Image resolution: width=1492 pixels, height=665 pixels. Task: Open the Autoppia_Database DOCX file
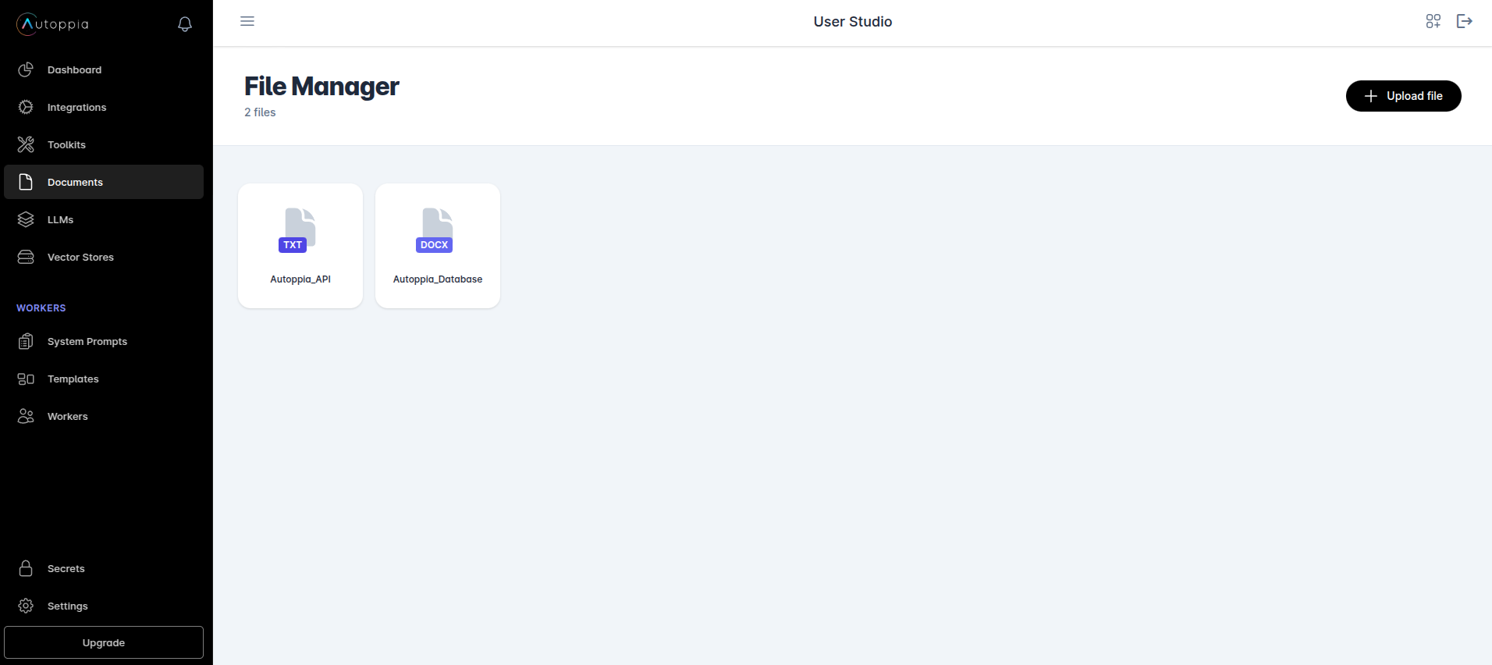(x=438, y=245)
